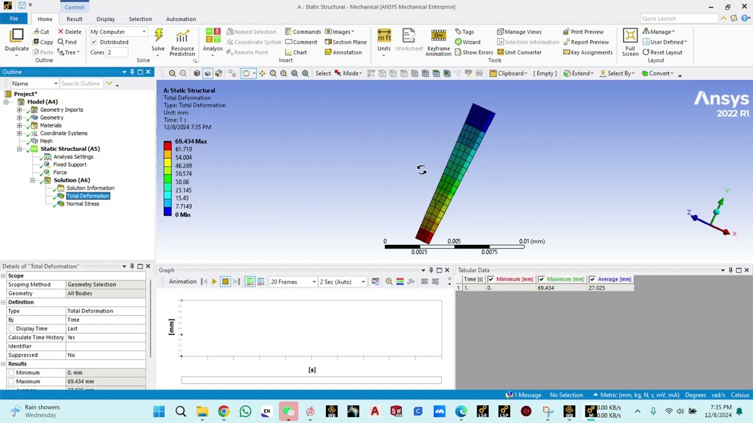This screenshot has width=753, height=423.
Task: Click the Commands button
Action: pyautogui.click(x=302, y=32)
